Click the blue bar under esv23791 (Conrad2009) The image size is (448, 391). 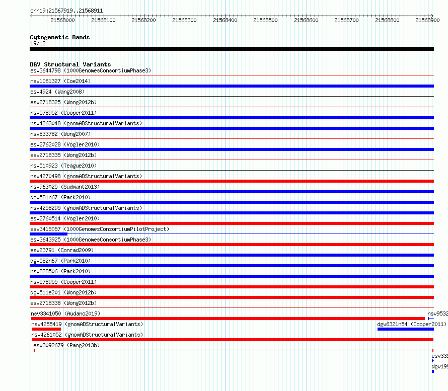232,255
